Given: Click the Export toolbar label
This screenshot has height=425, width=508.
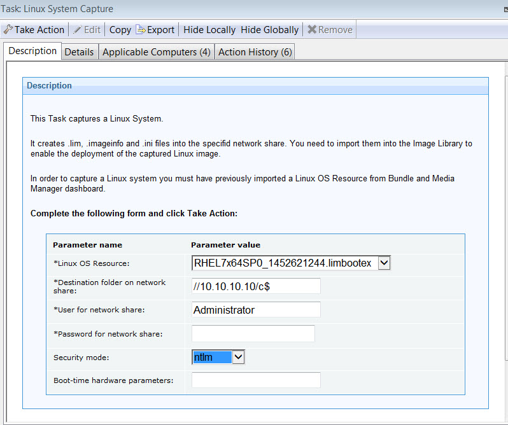Looking at the screenshot, I should (x=160, y=30).
